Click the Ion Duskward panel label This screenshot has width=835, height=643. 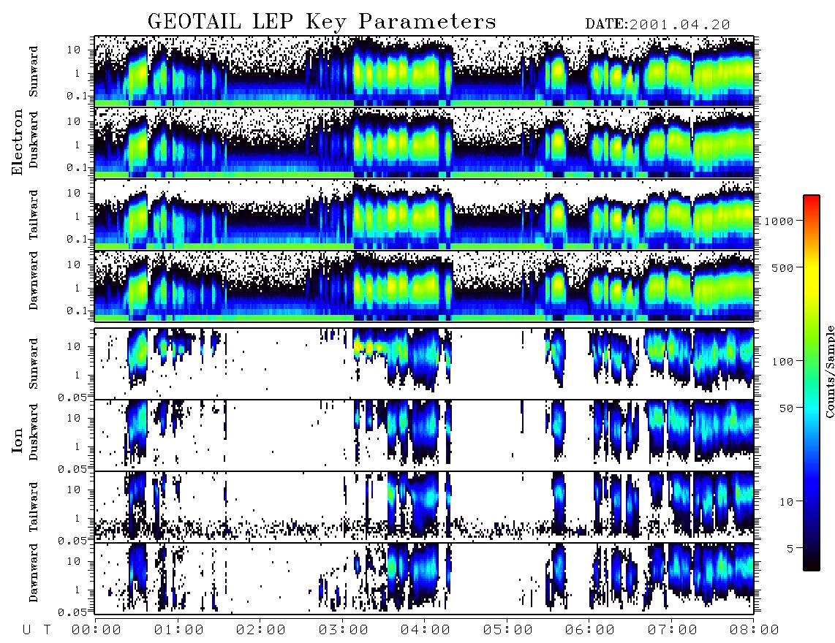click(34, 433)
